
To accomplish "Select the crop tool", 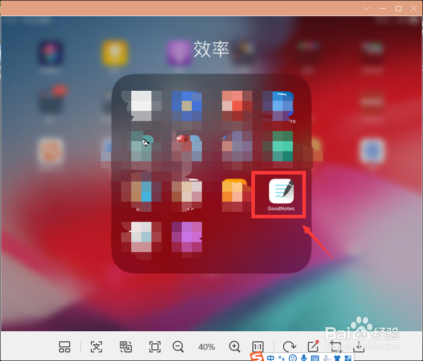I will [x=336, y=346].
